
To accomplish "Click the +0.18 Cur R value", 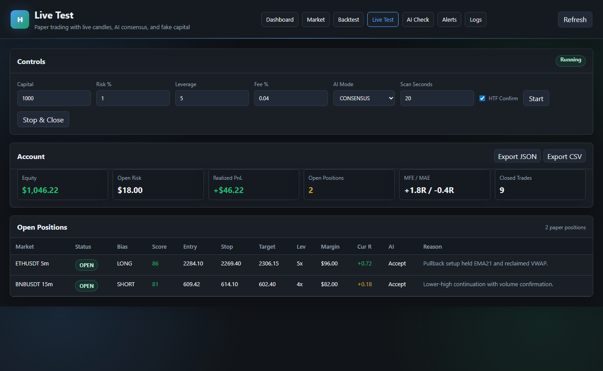I will [365, 284].
